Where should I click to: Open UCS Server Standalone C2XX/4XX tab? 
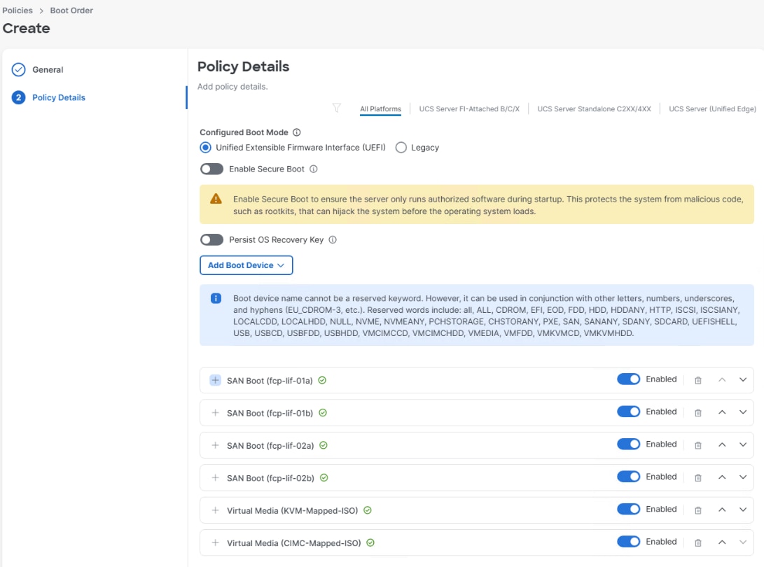coord(594,109)
